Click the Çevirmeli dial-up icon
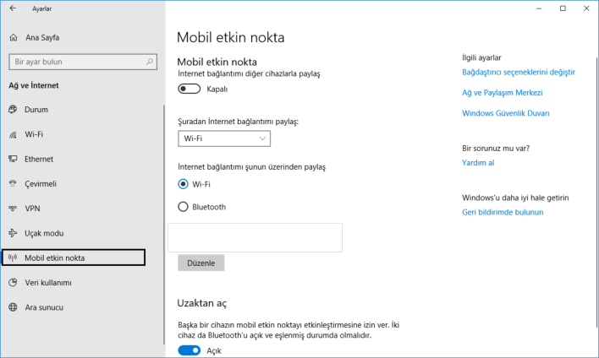 13,183
